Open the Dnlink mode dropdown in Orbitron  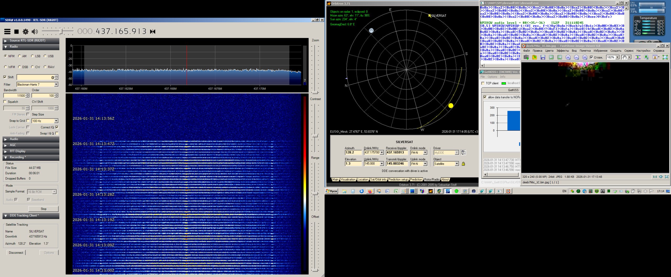pos(425,153)
